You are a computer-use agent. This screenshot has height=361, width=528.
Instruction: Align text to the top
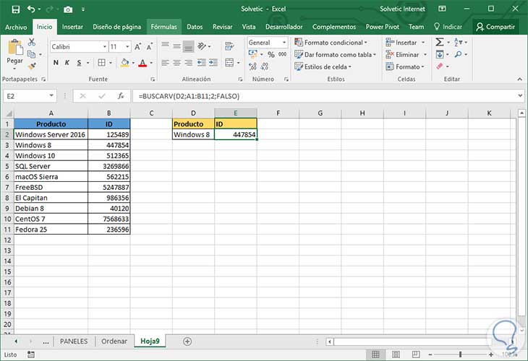pyautogui.click(x=165, y=45)
